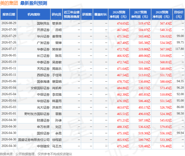Click the 美的集团 title text
Viewport: 185px width, 156px height.
[9, 3]
